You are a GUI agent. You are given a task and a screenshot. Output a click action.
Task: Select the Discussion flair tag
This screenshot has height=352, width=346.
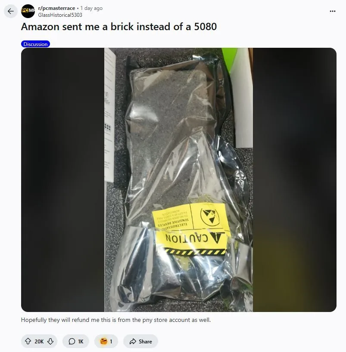(x=35, y=44)
